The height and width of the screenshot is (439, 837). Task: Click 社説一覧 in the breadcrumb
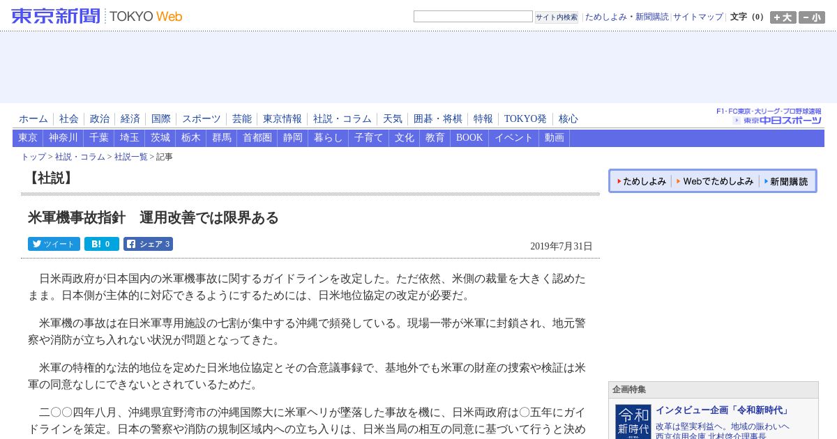click(x=131, y=157)
